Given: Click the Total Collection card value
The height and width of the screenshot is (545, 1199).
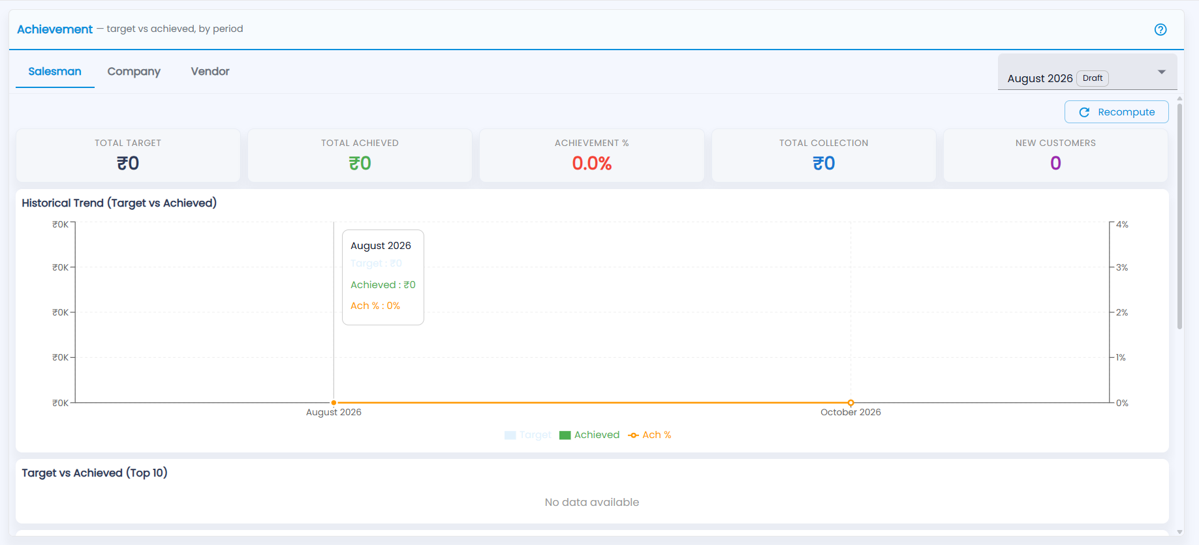Looking at the screenshot, I should 824,163.
